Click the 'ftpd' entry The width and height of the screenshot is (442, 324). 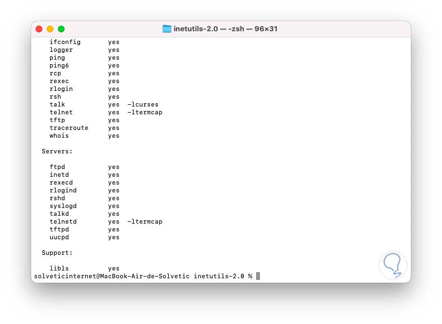click(57, 167)
